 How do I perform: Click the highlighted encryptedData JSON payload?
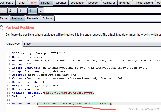tap(75, 104)
